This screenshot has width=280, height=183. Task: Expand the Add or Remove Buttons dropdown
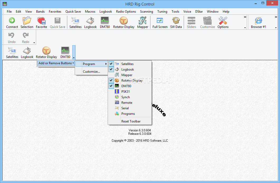click(56, 63)
